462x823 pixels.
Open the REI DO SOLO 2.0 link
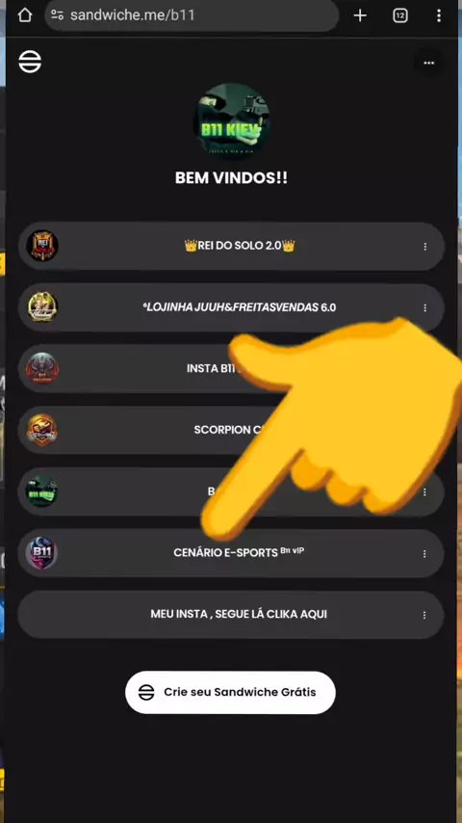tap(231, 246)
